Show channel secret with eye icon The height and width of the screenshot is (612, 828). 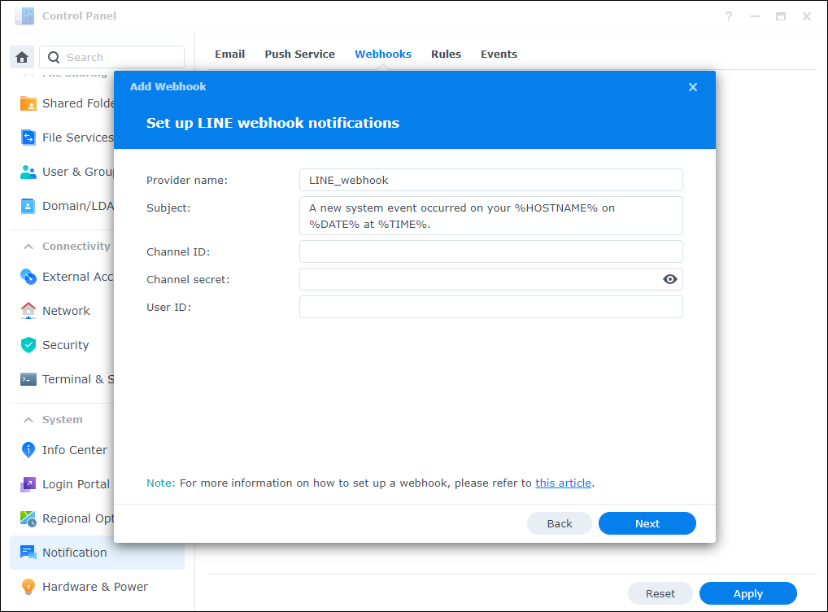[x=669, y=279]
